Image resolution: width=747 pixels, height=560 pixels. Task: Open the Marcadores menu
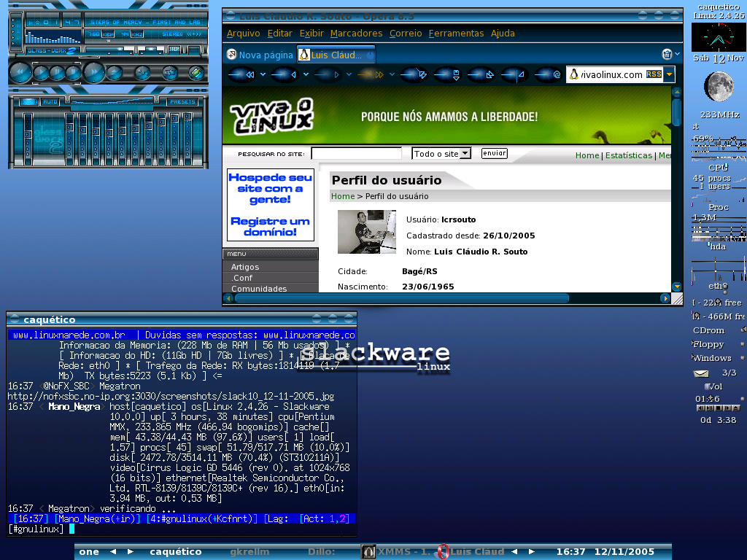[x=356, y=34]
